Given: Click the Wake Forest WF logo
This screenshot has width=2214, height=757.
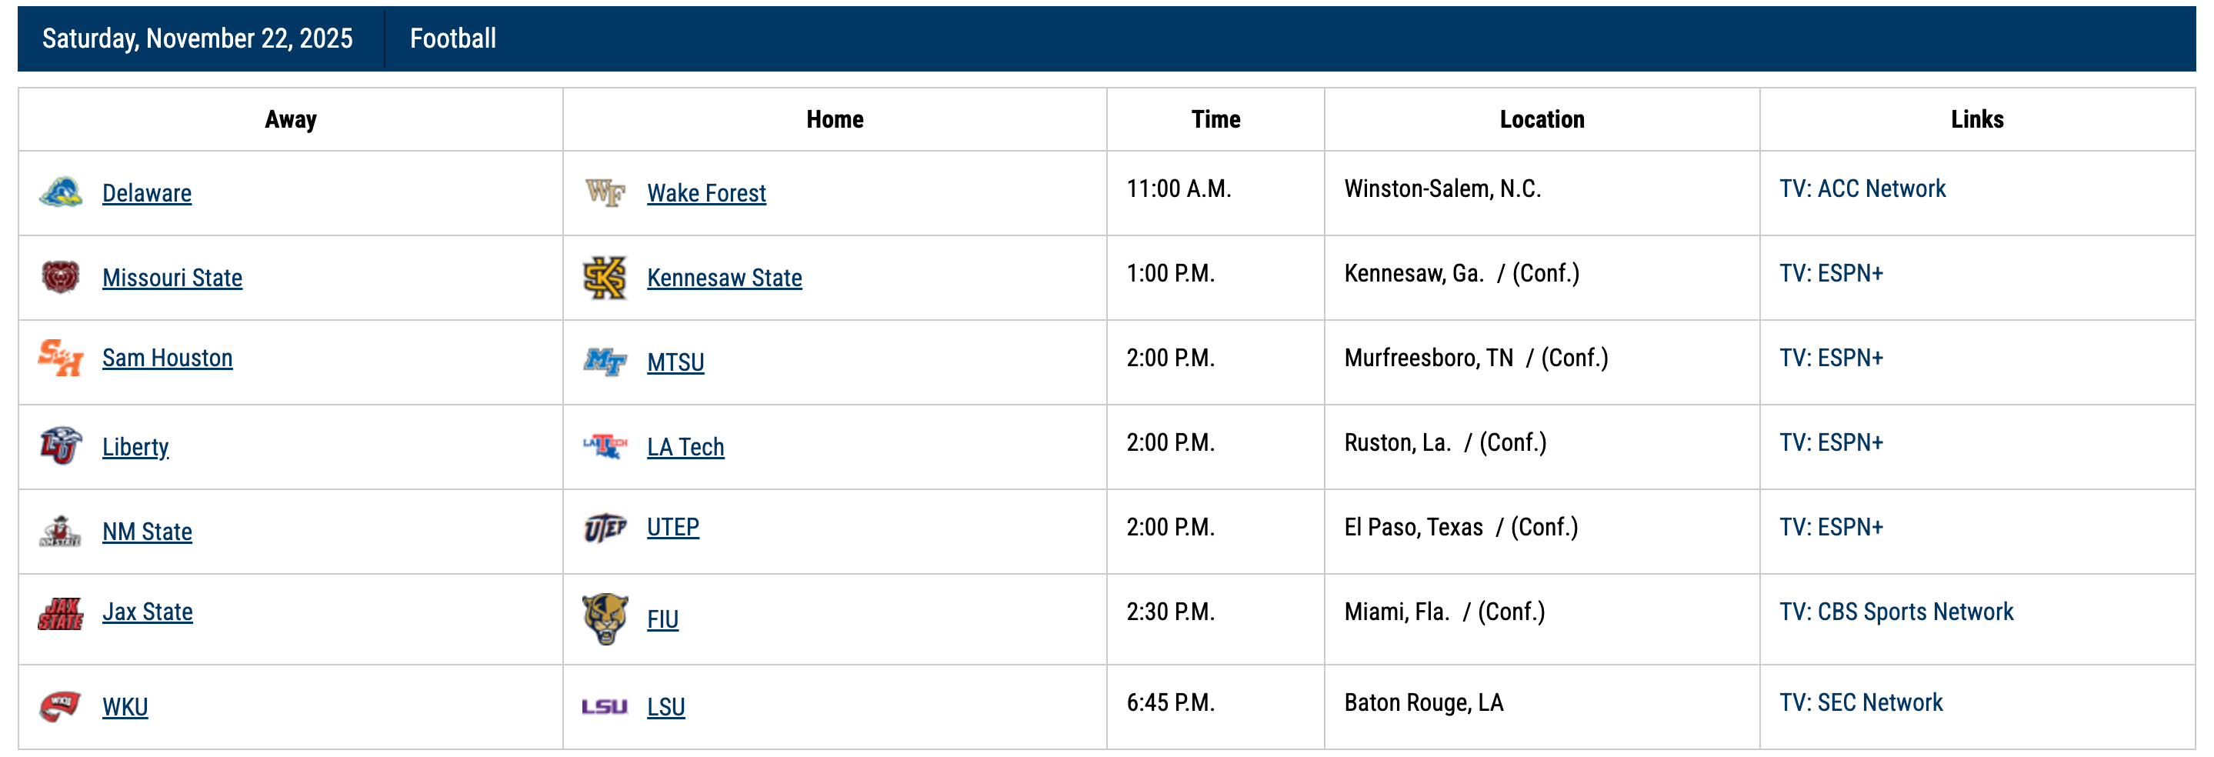Looking at the screenshot, I should (x=605, y=192).
